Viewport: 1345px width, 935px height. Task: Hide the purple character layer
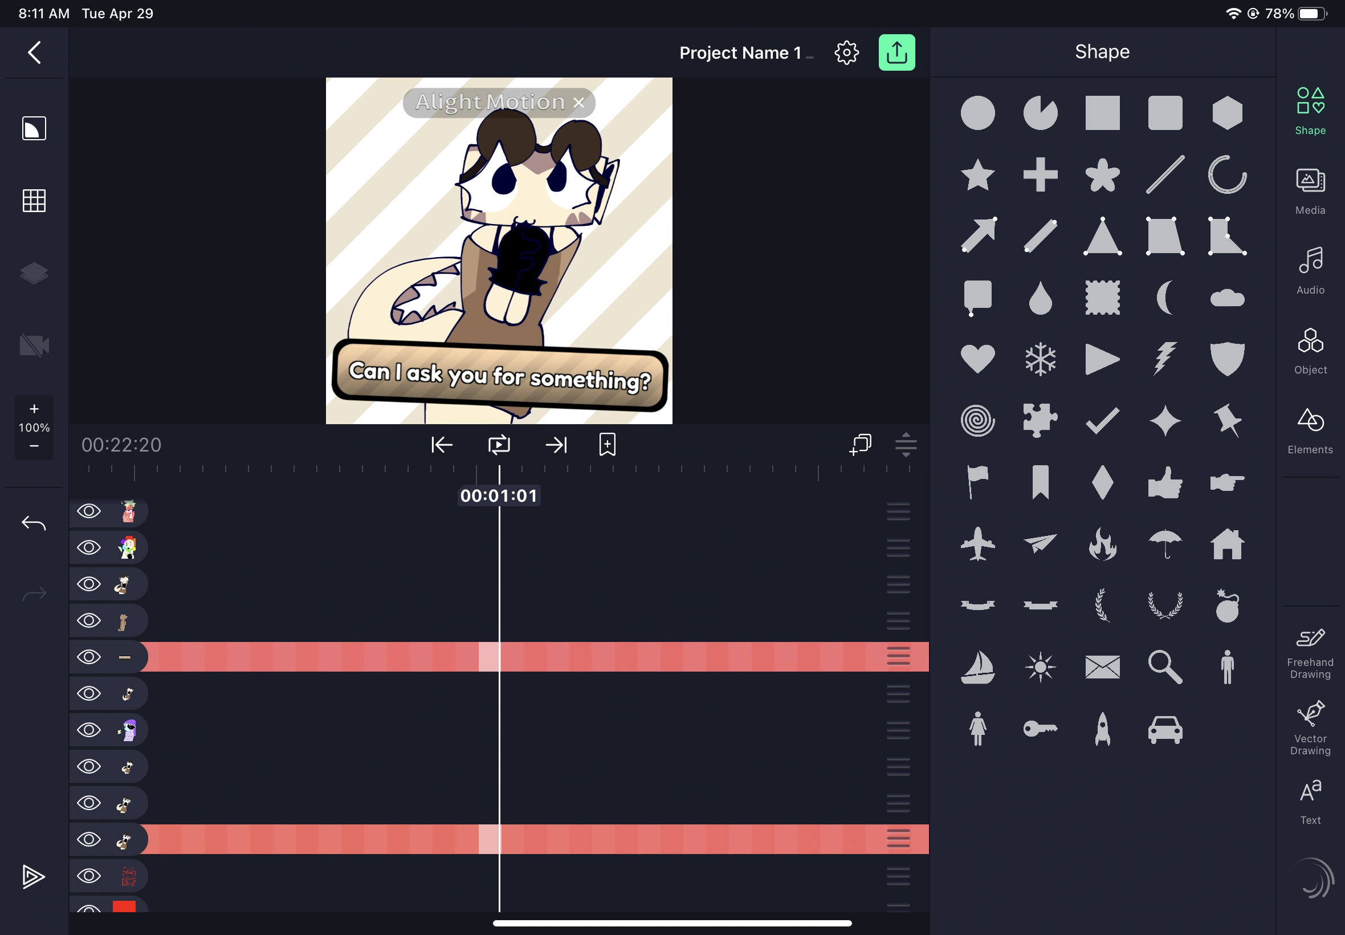(89, 730)
